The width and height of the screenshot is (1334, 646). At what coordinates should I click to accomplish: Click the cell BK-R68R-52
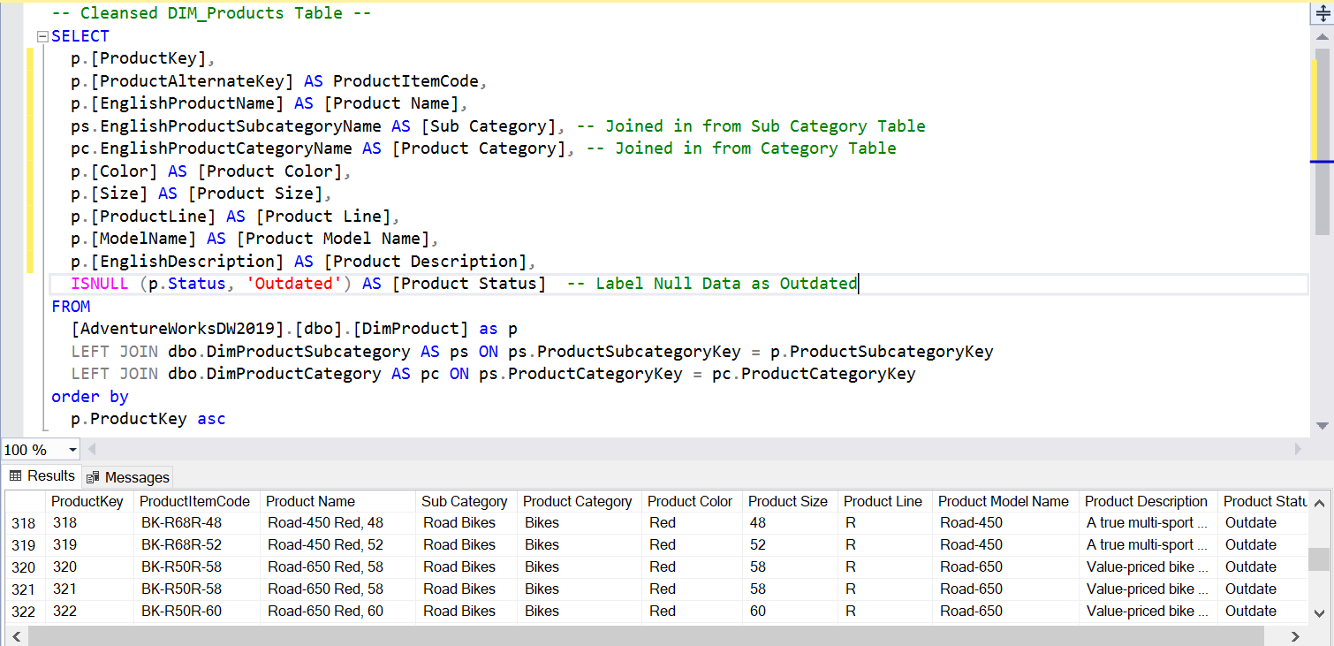pos(197,545)
